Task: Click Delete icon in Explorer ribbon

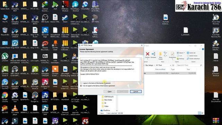Action: tap(147, 55)
